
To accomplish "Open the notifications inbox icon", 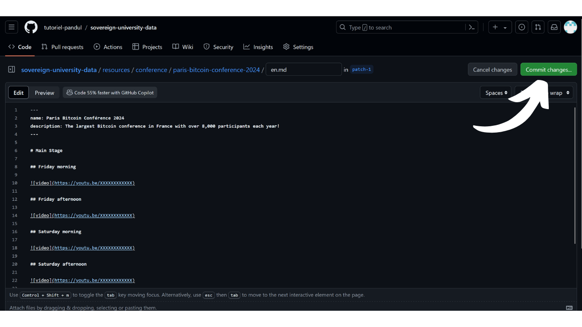I will pos(554,27).
